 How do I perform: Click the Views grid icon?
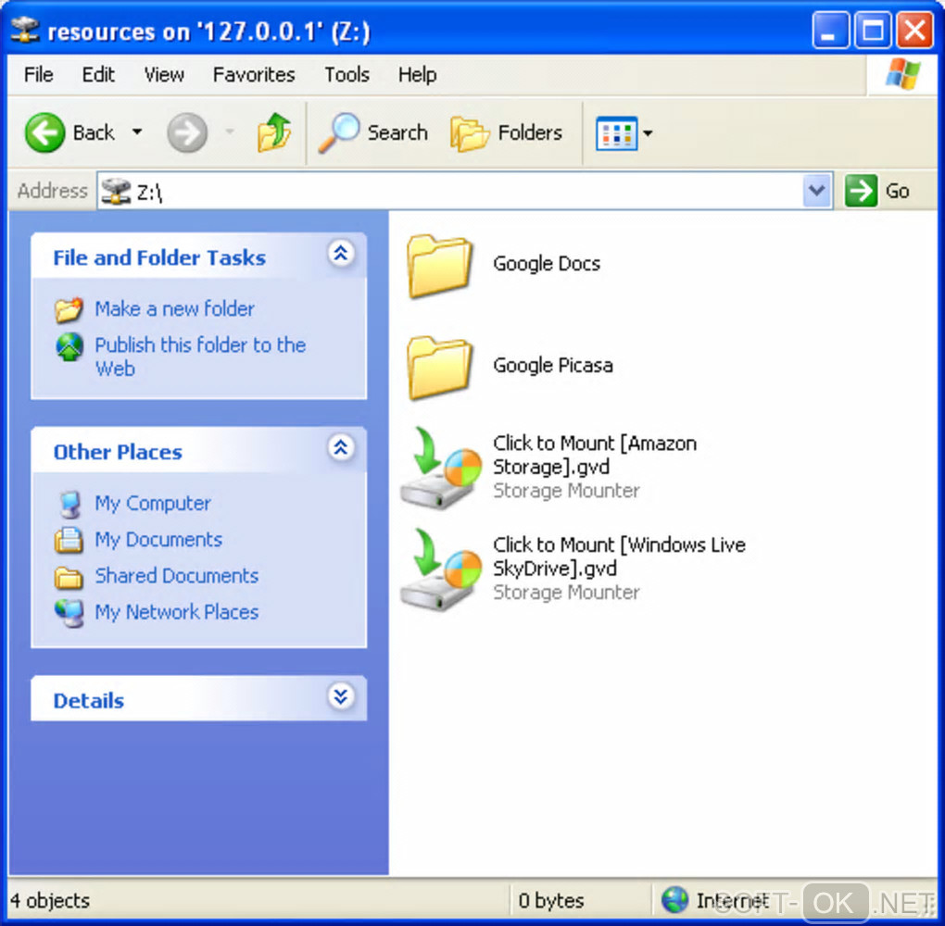tap(616, 133)
